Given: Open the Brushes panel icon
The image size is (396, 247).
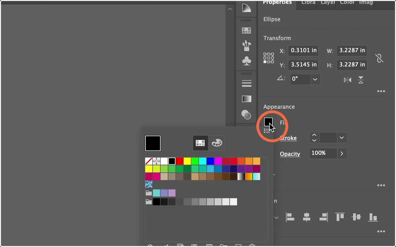Looking at the screenshot, I should [x=247, y=46].
